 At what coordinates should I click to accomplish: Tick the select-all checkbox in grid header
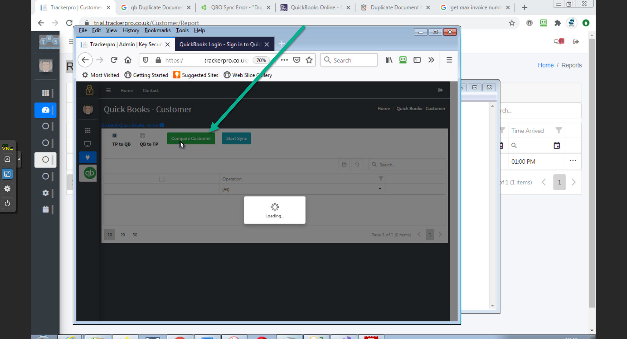point(162,179)
